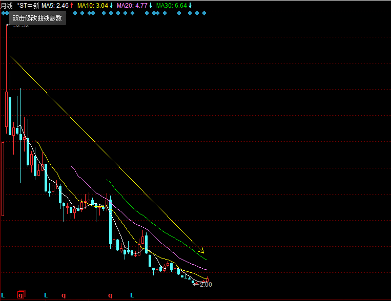
Task: Click the boxed red q marker
Action: coord(21,295)
